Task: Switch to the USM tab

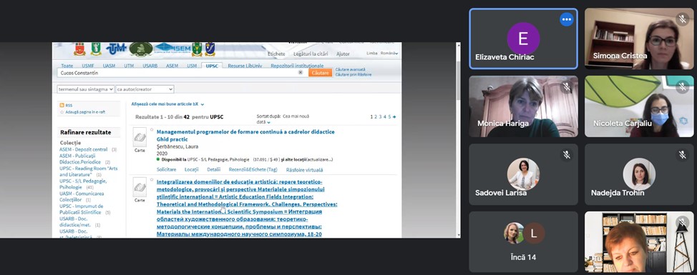Action: point(192,66)
